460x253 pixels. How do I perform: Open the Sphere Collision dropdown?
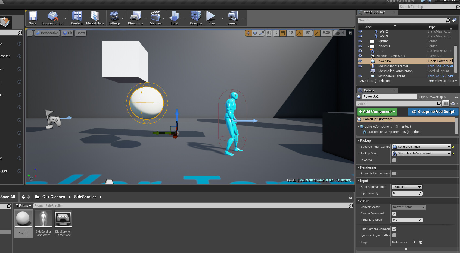point(422,147)
